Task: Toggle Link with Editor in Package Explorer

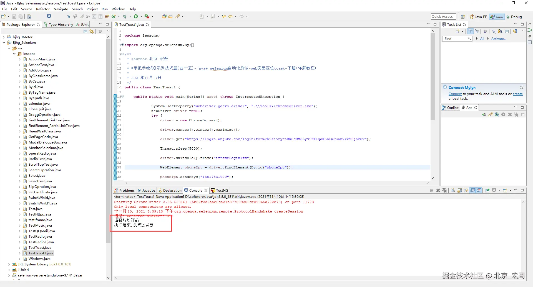Action: click(92, 32)
